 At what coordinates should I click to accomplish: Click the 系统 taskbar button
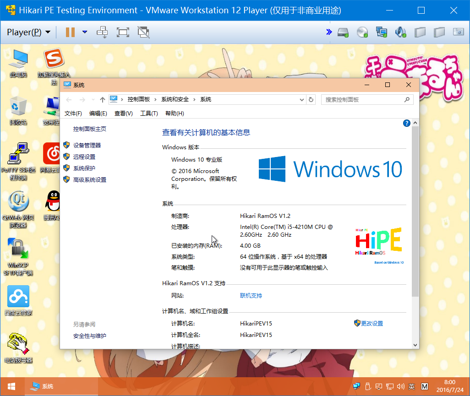tap(61, 386)
